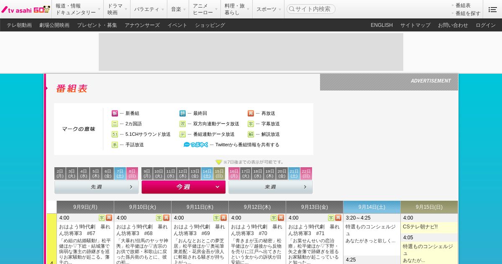
Task: Open おはよう!時代劇 暴れん坊将軍3 #67 program
Action: (85, 230)
